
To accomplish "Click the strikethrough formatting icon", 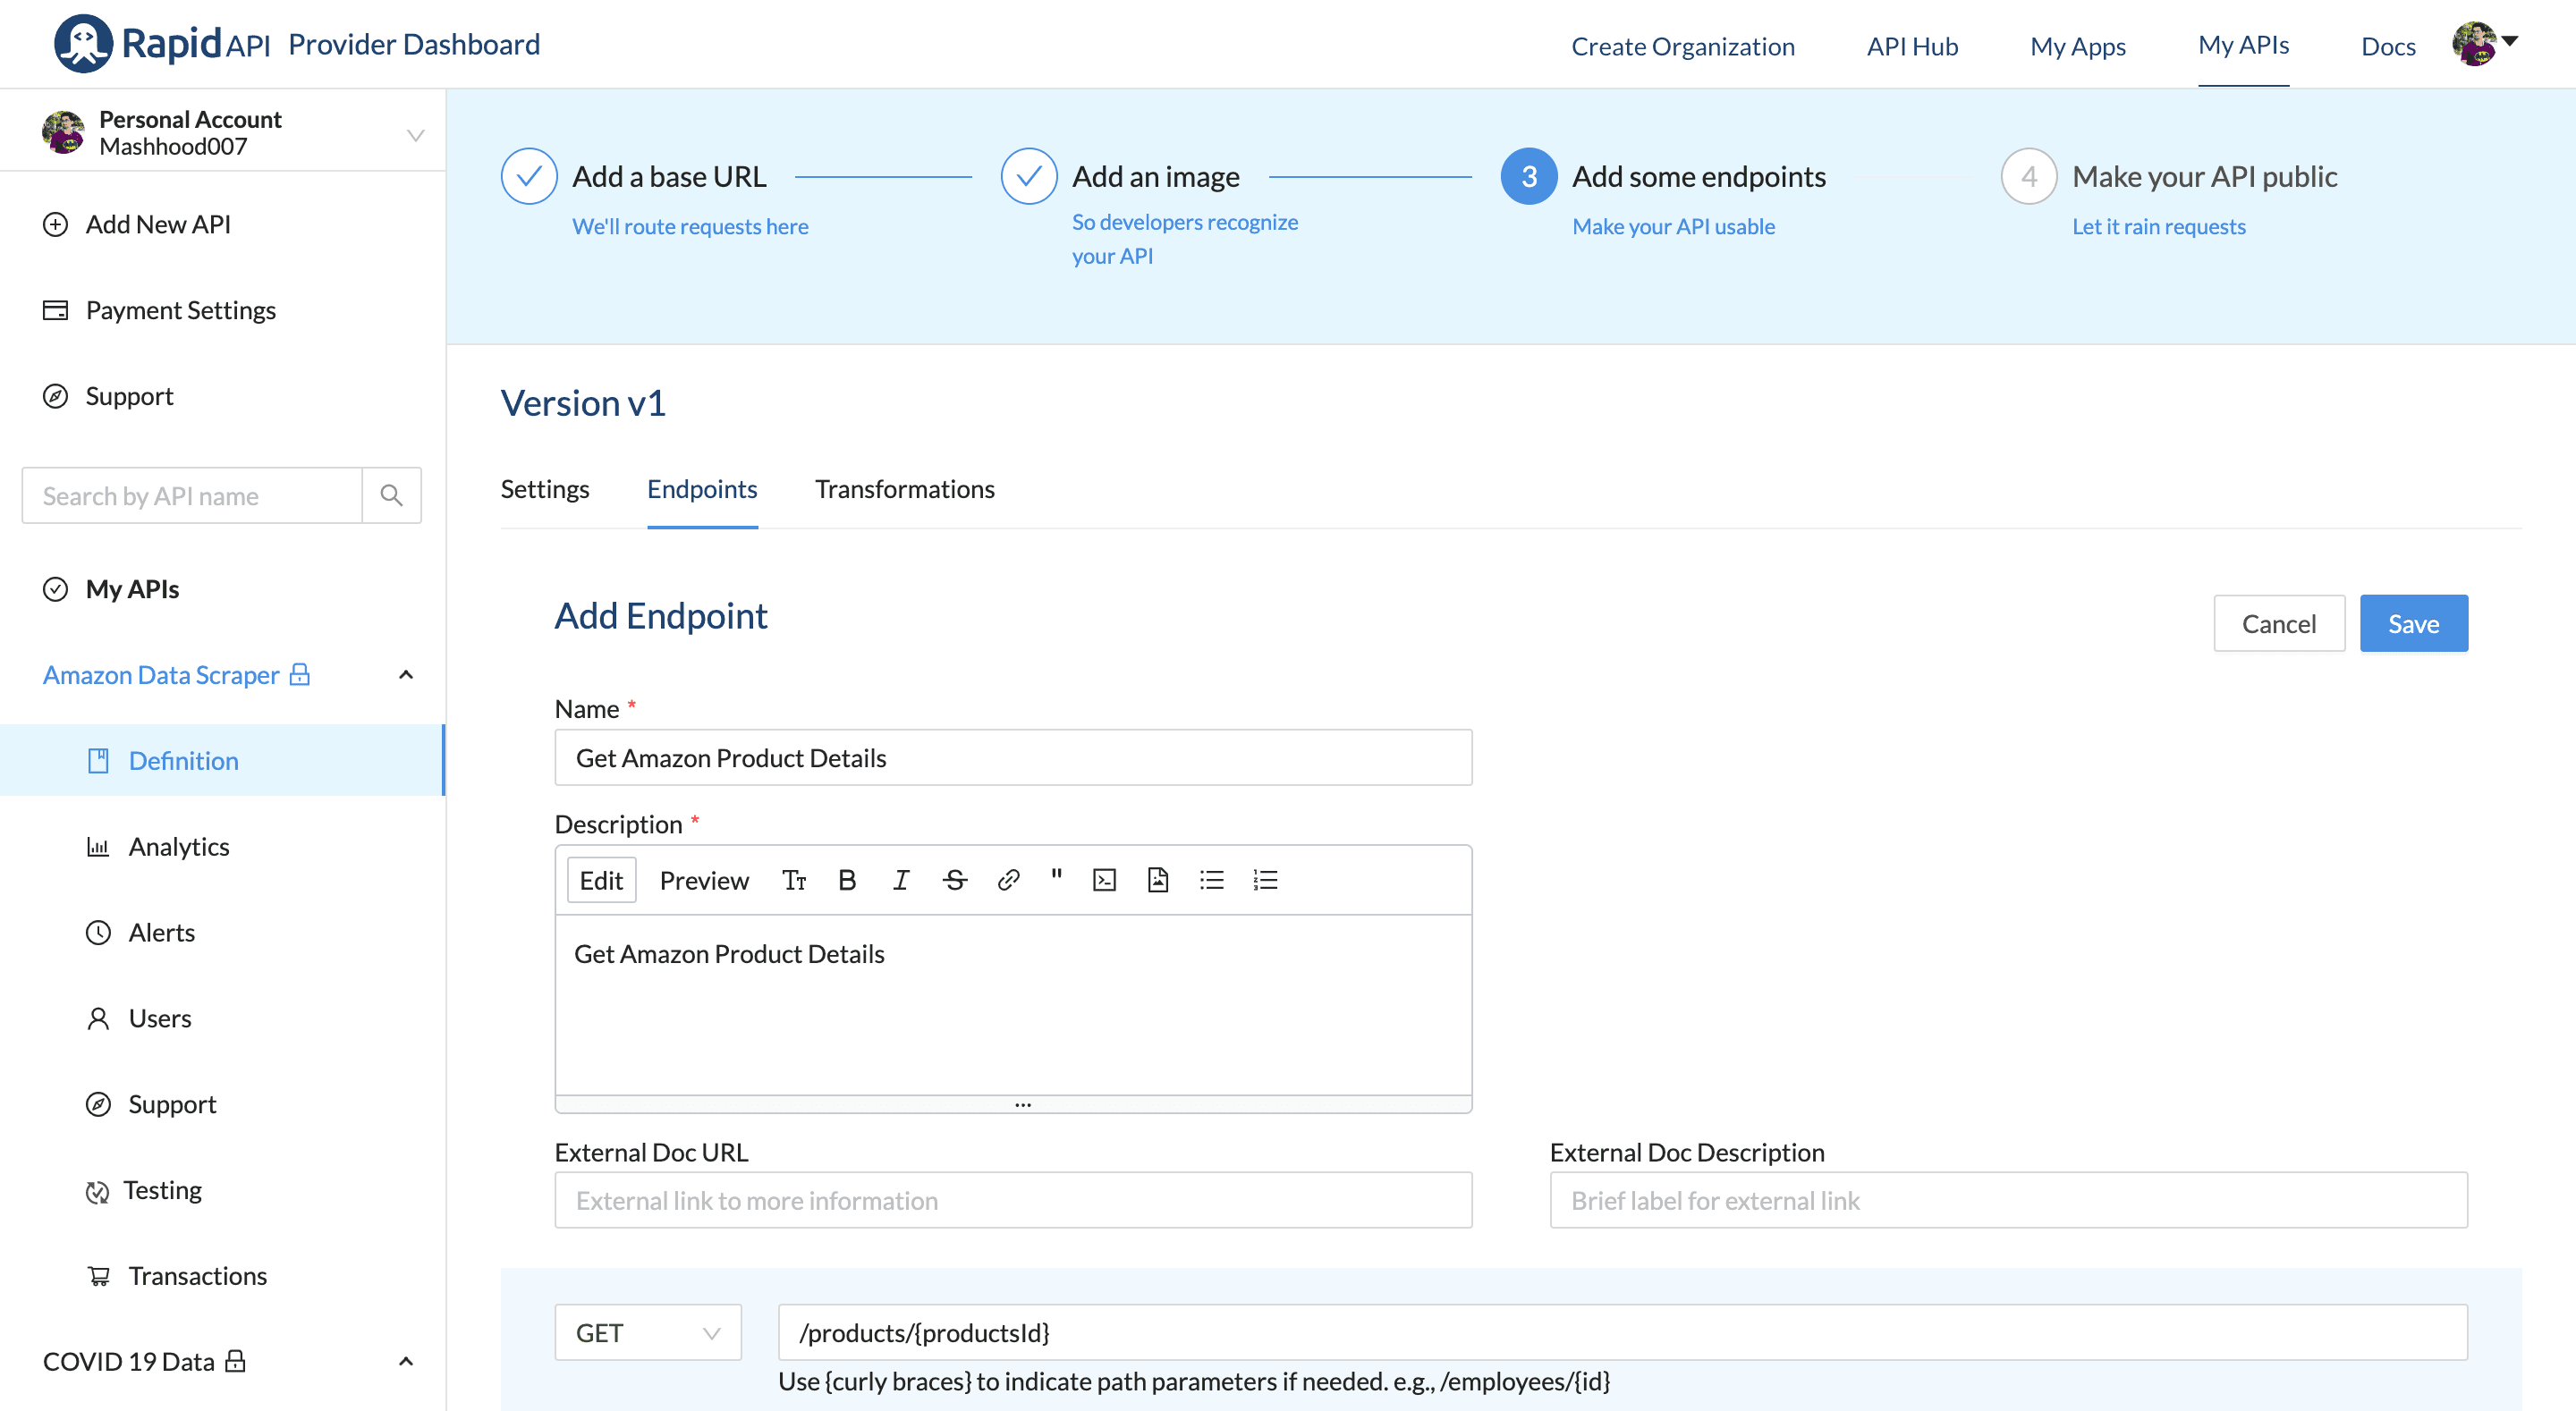I will pyautogui.click(x=954, y=879).
